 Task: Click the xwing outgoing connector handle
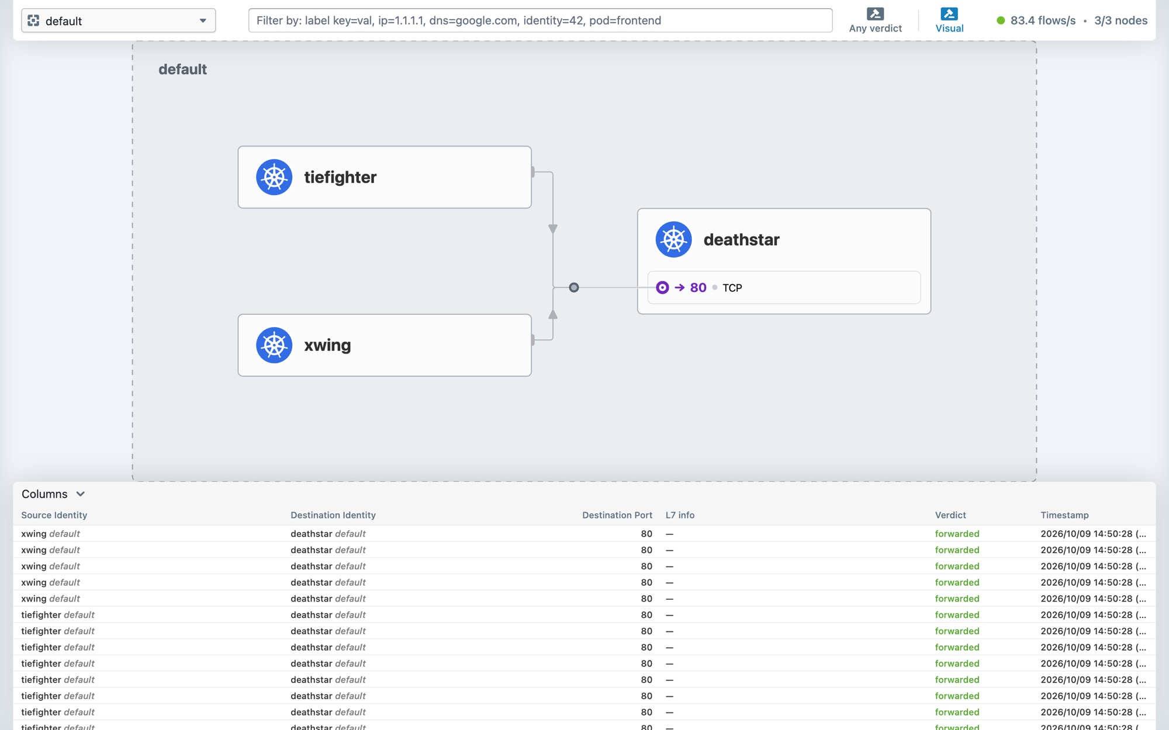pos(532,339)
